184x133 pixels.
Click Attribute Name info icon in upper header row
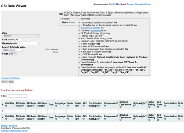click(x=23, y=106)
